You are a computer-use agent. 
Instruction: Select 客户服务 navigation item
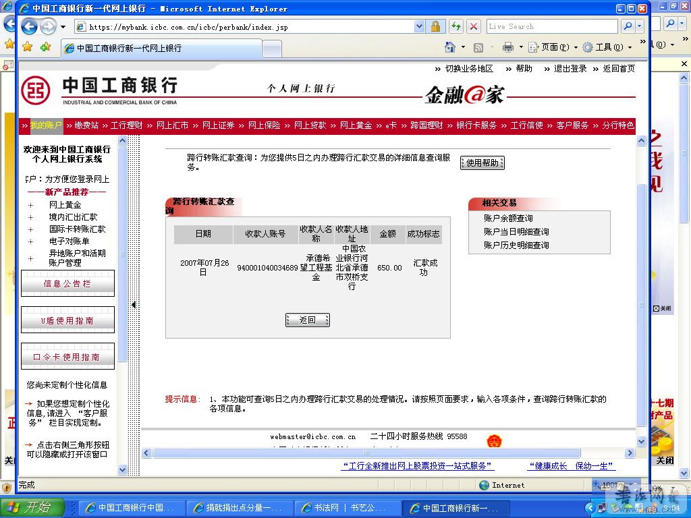click(572, 125)
